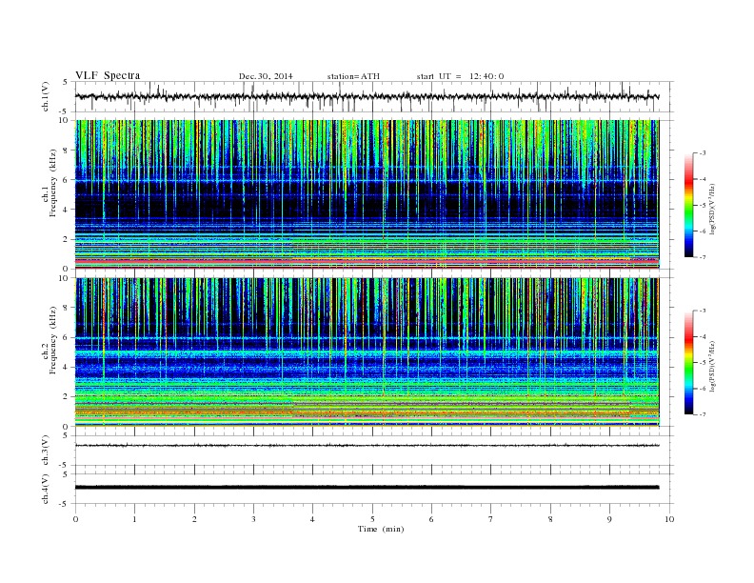Select the "ch.4(V)" axis label

[x=46, y=489]
